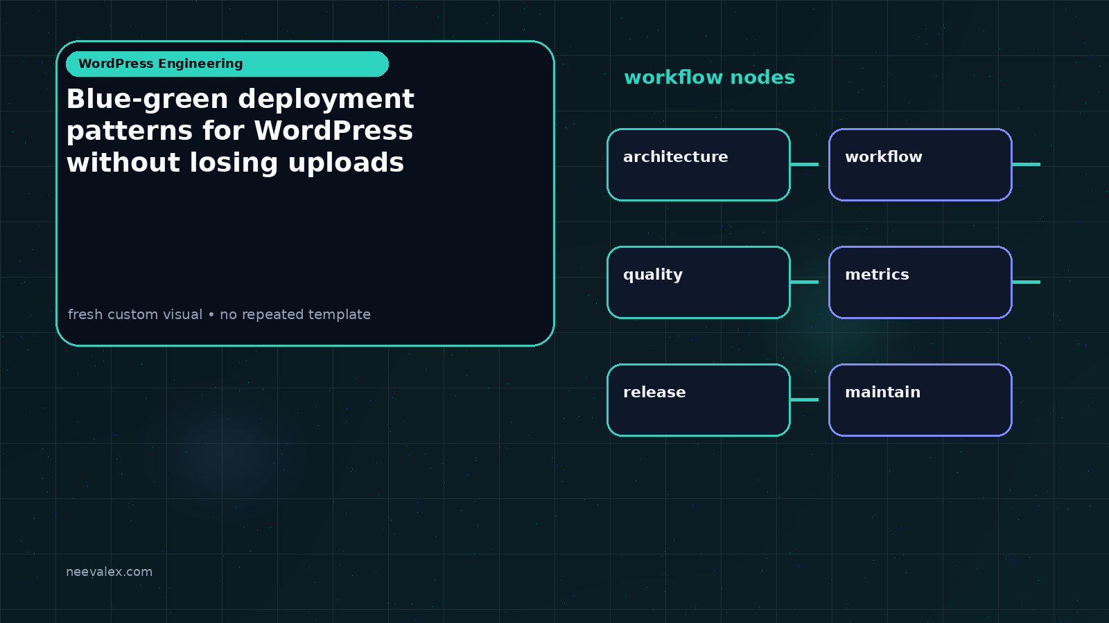Screen dimensions: 1109x623
Task: Click the workflow nodes heading
Action: (x=709, y=78)
